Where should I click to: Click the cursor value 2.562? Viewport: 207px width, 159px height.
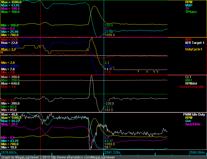coord(109,66)
